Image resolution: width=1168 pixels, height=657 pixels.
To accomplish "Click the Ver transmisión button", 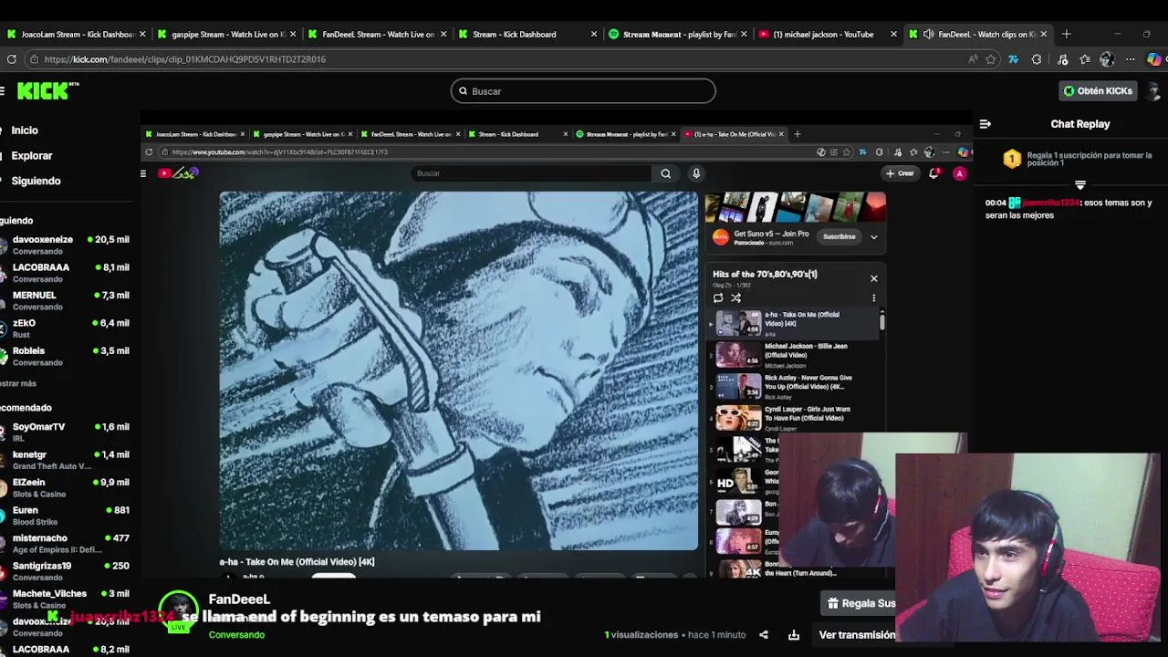I will (x=856, y=635).
